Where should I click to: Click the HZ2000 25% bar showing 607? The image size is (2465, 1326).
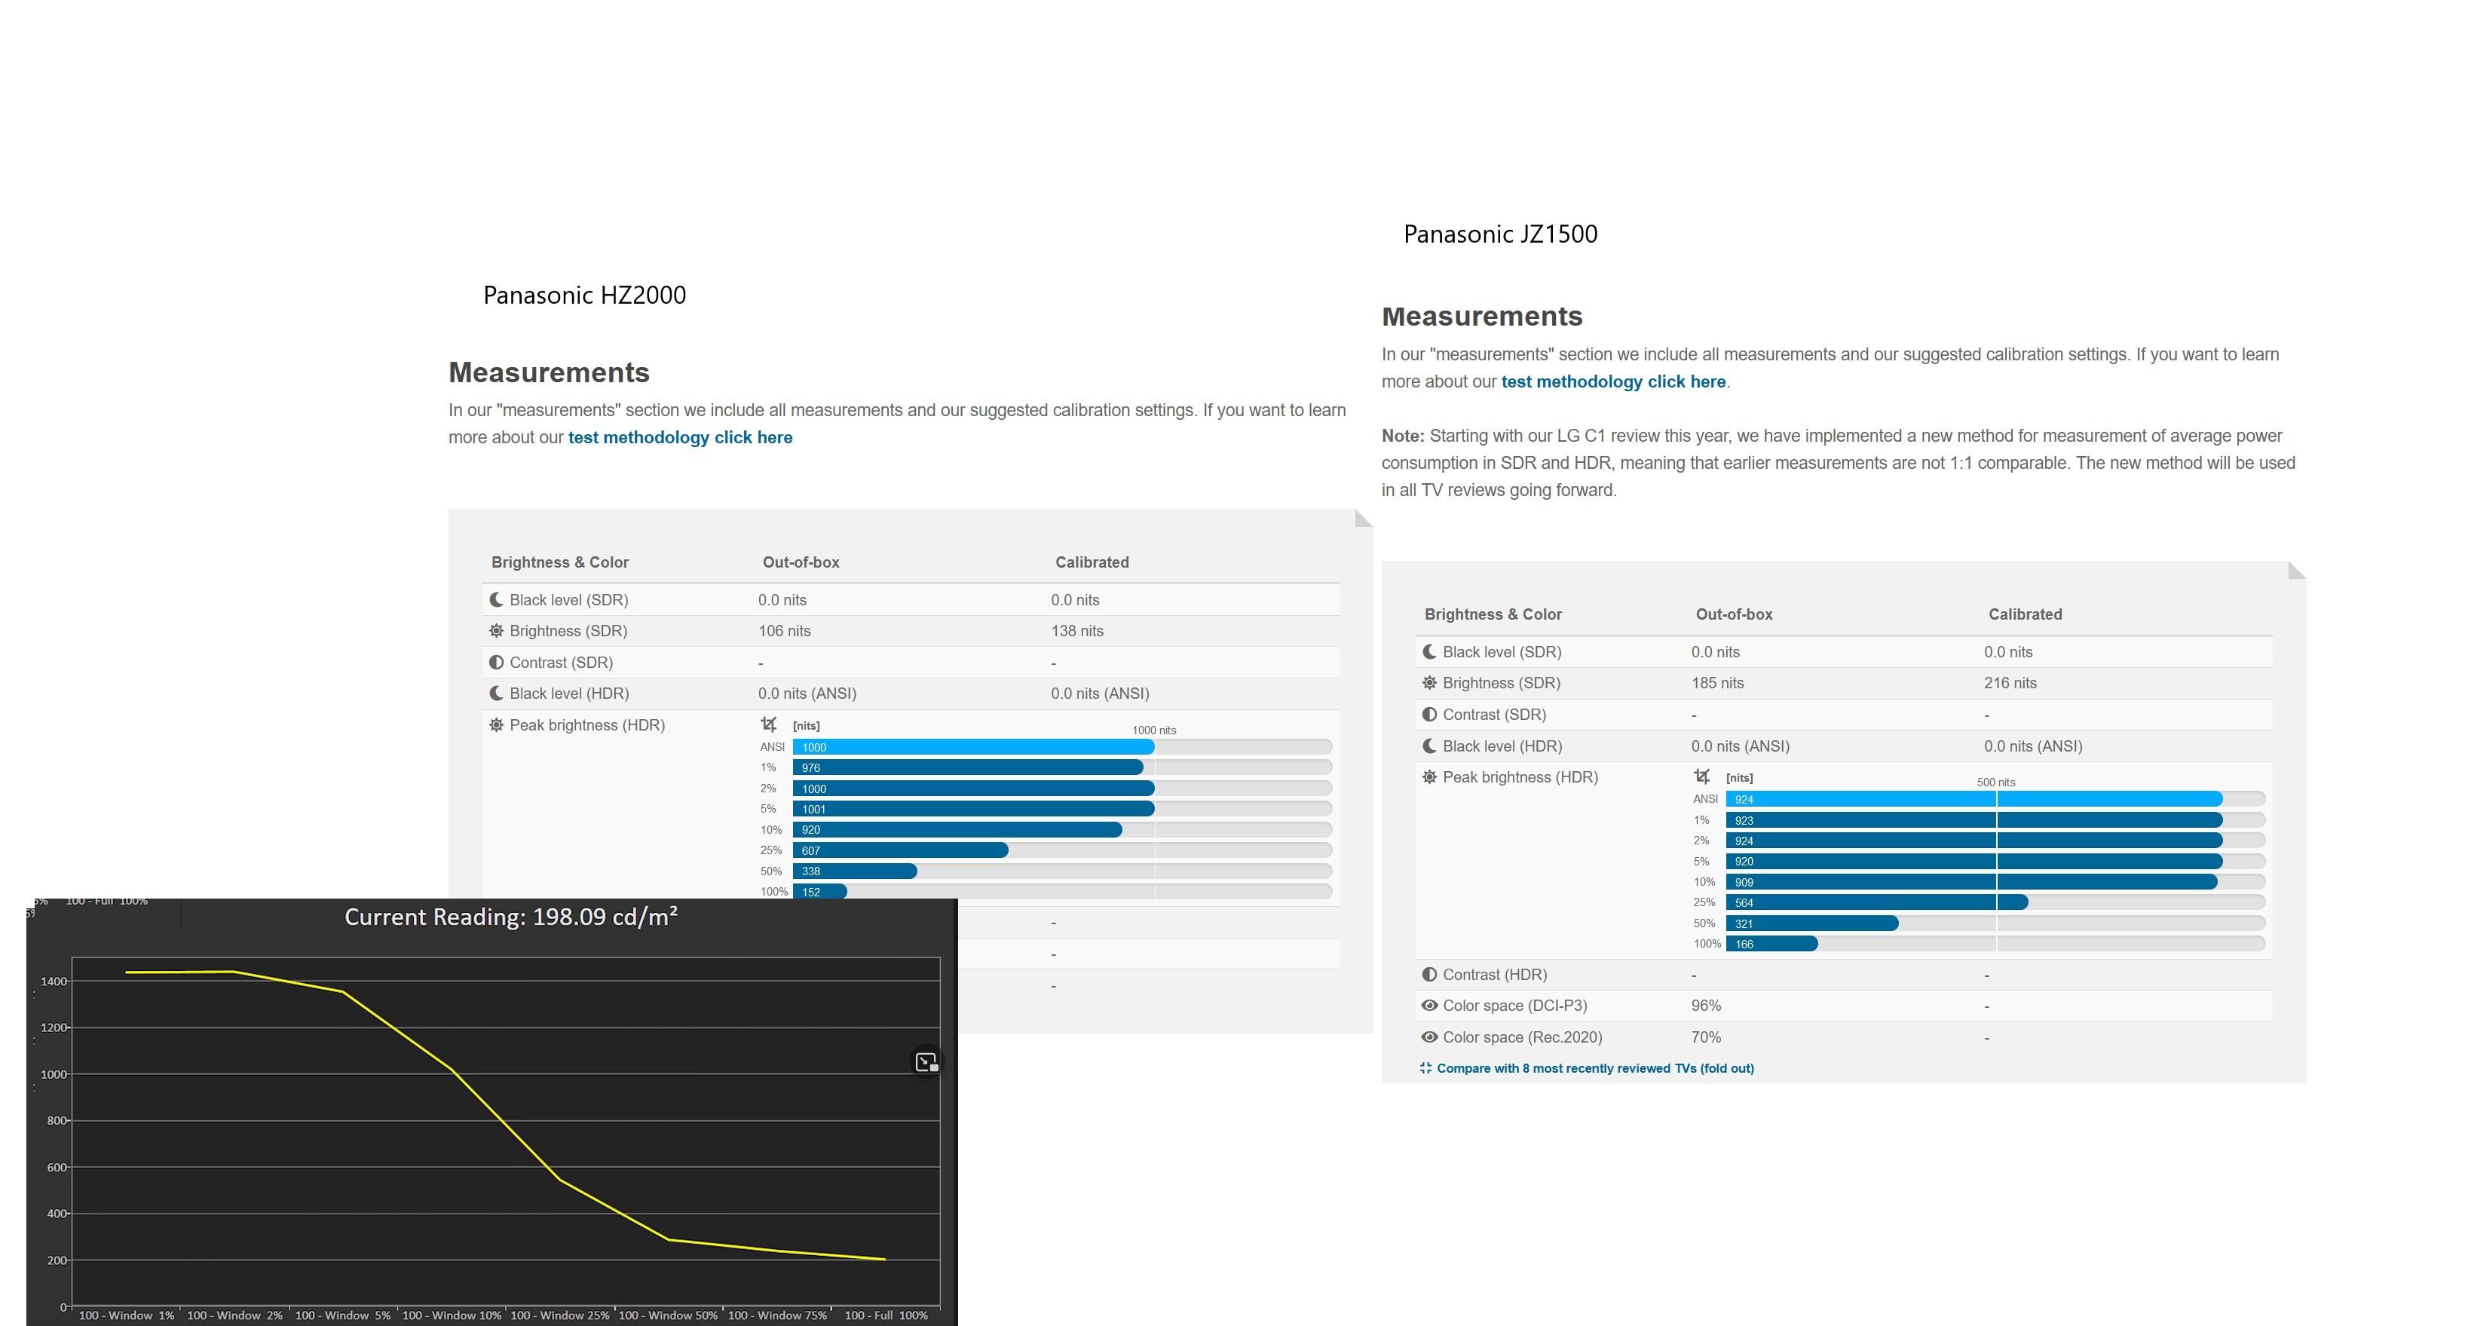[x=901, y=850]
